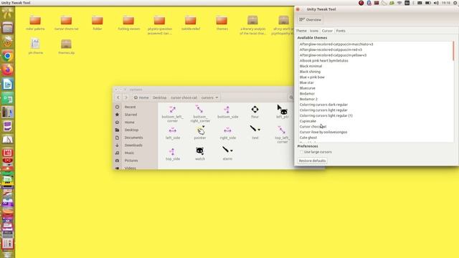Select the top_side cursor file
Viewport: 459px width, 258px height.
(172, 154)
